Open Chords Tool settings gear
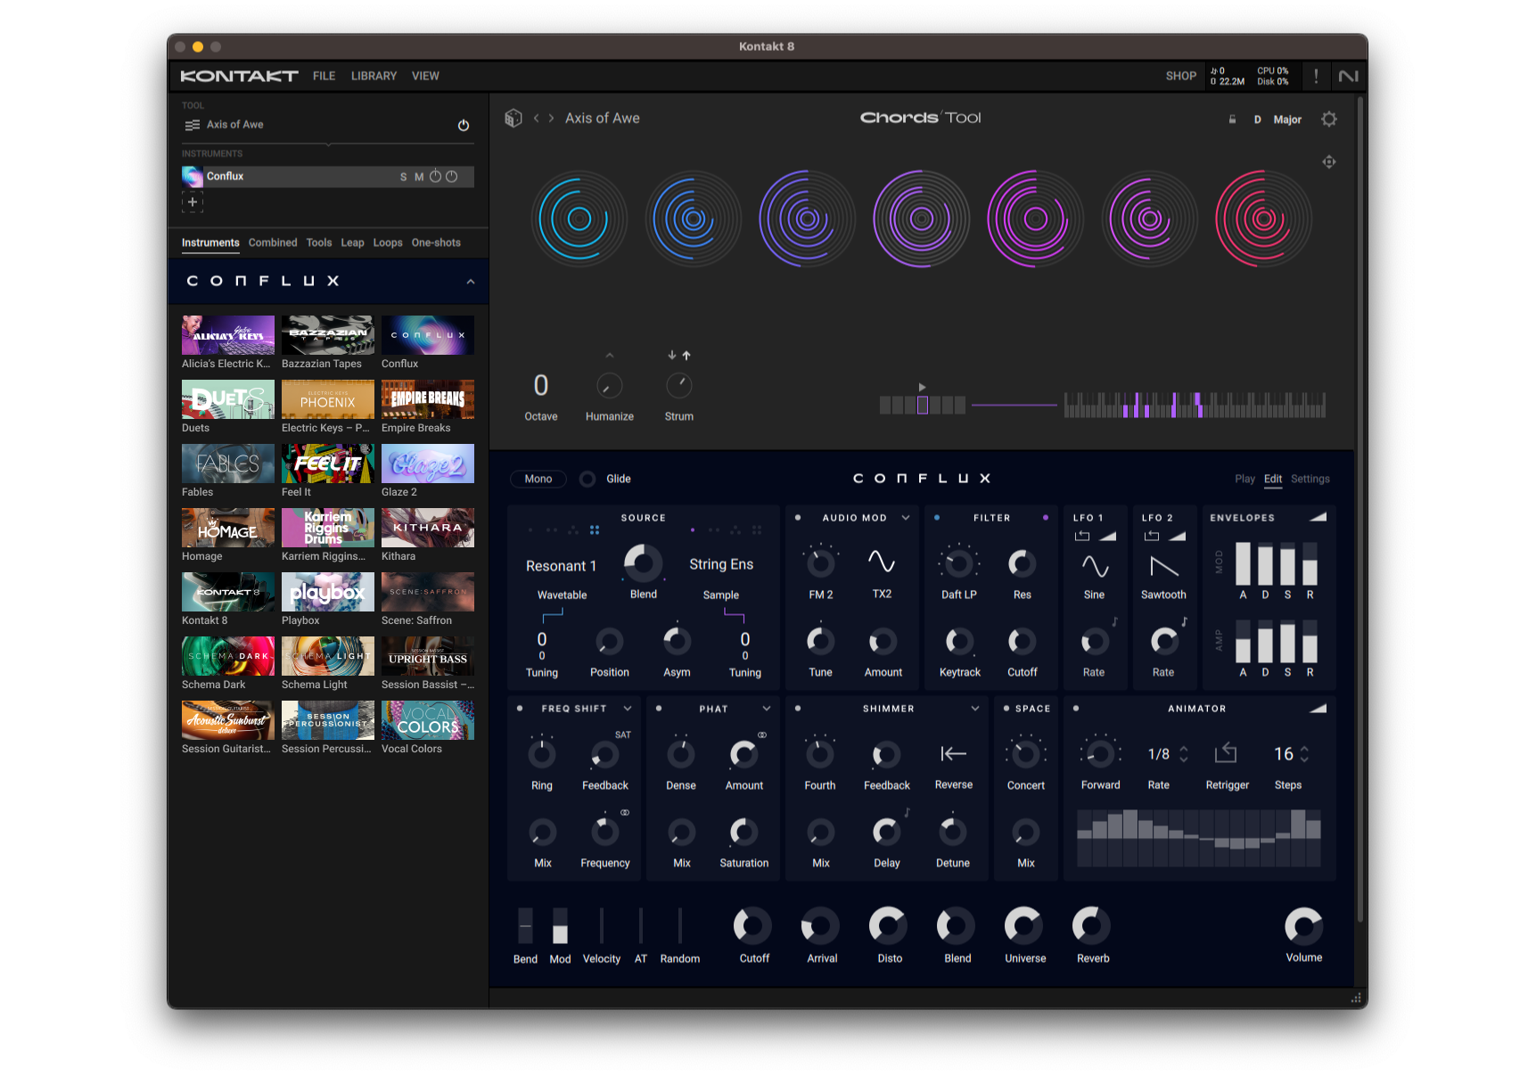1536x1075 pixels. pos(1329,119)
